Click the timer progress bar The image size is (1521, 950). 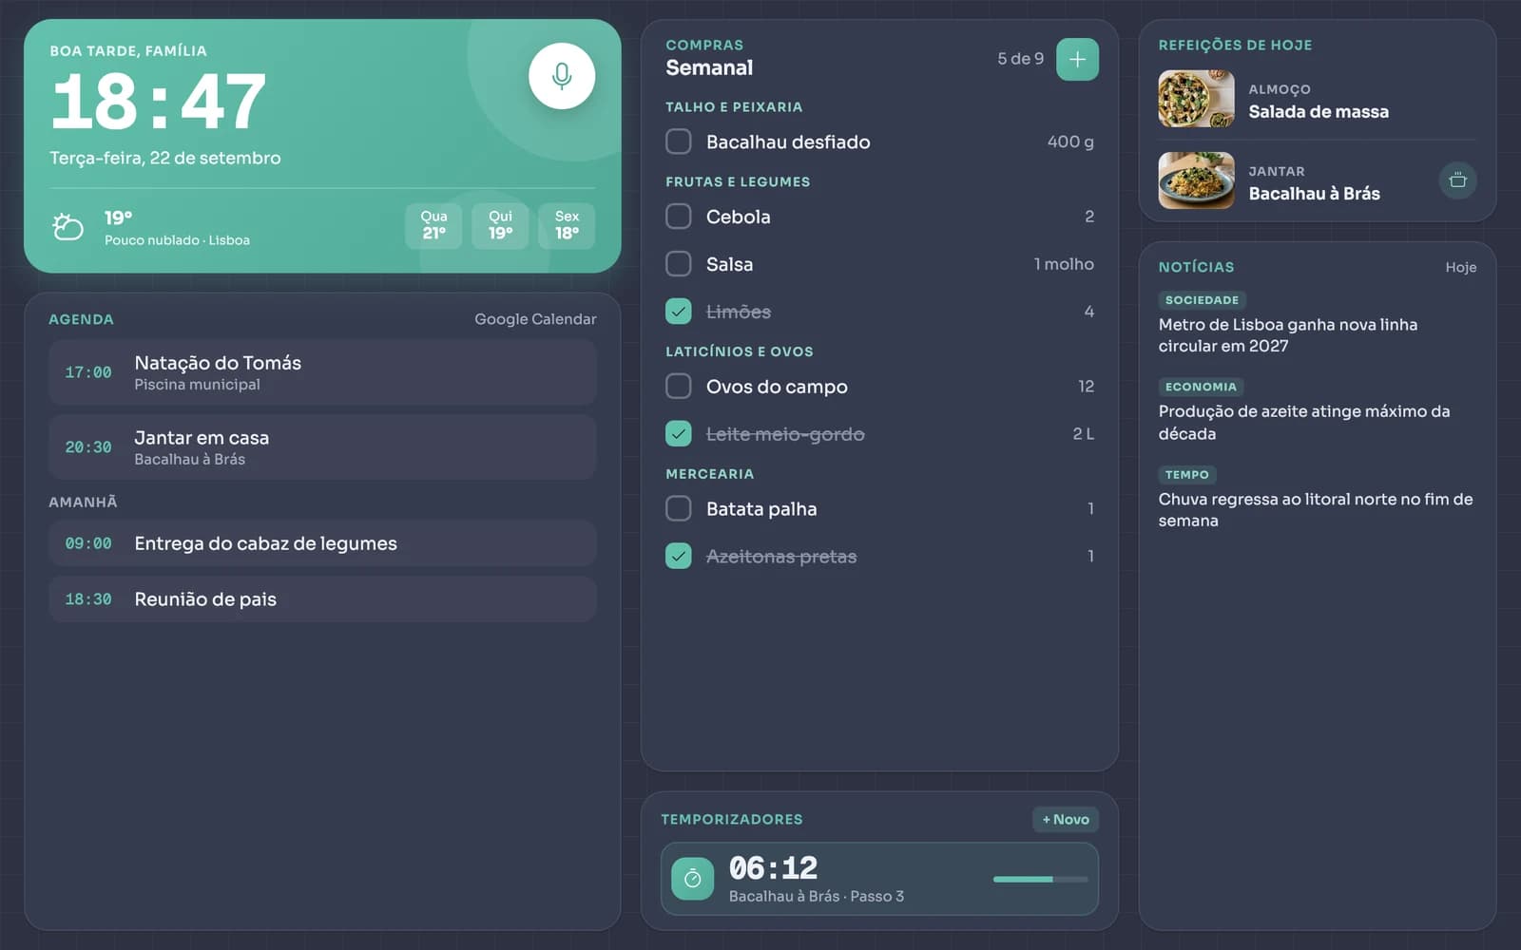(x=1040, y=880)
